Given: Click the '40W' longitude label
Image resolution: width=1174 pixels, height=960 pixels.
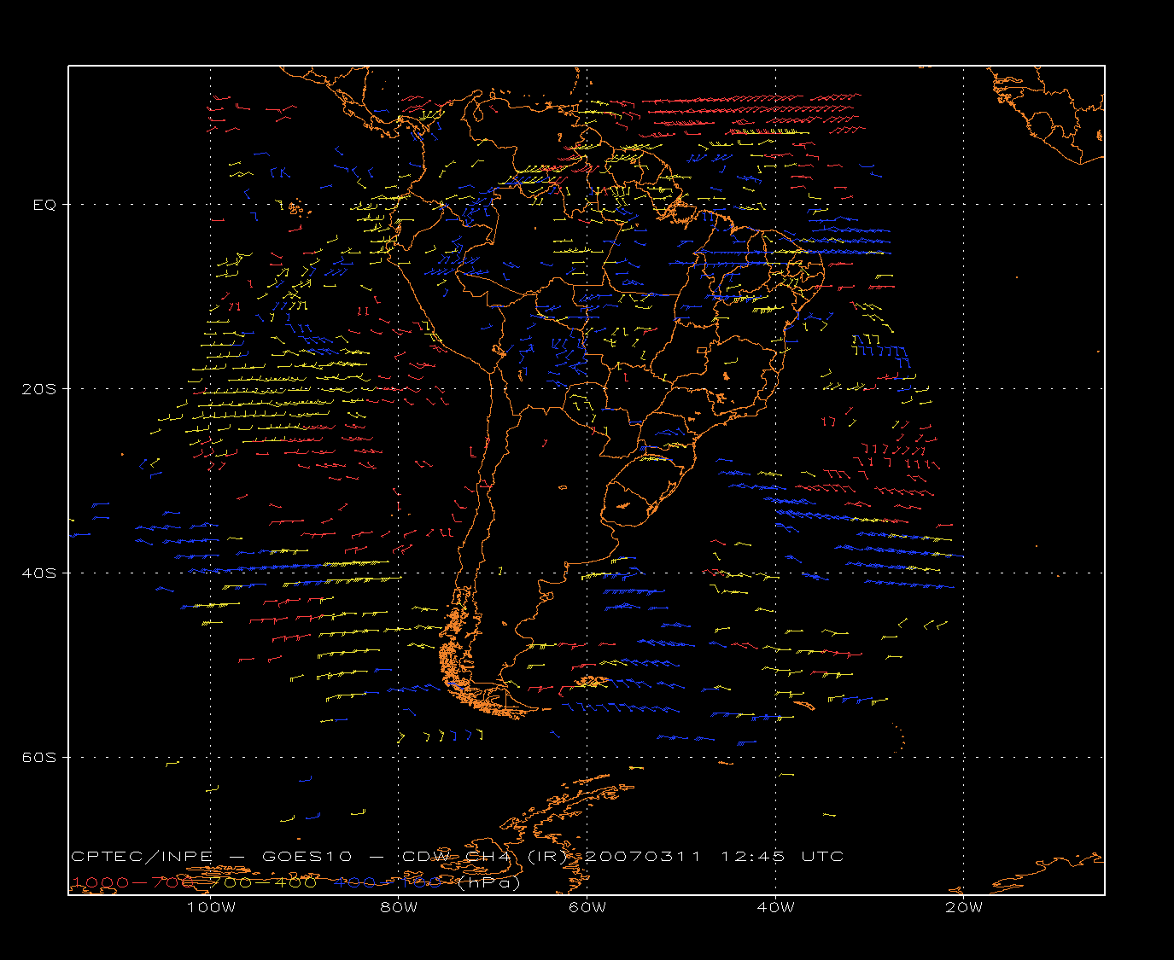Looking at the screenshot, I should [775, 907].
